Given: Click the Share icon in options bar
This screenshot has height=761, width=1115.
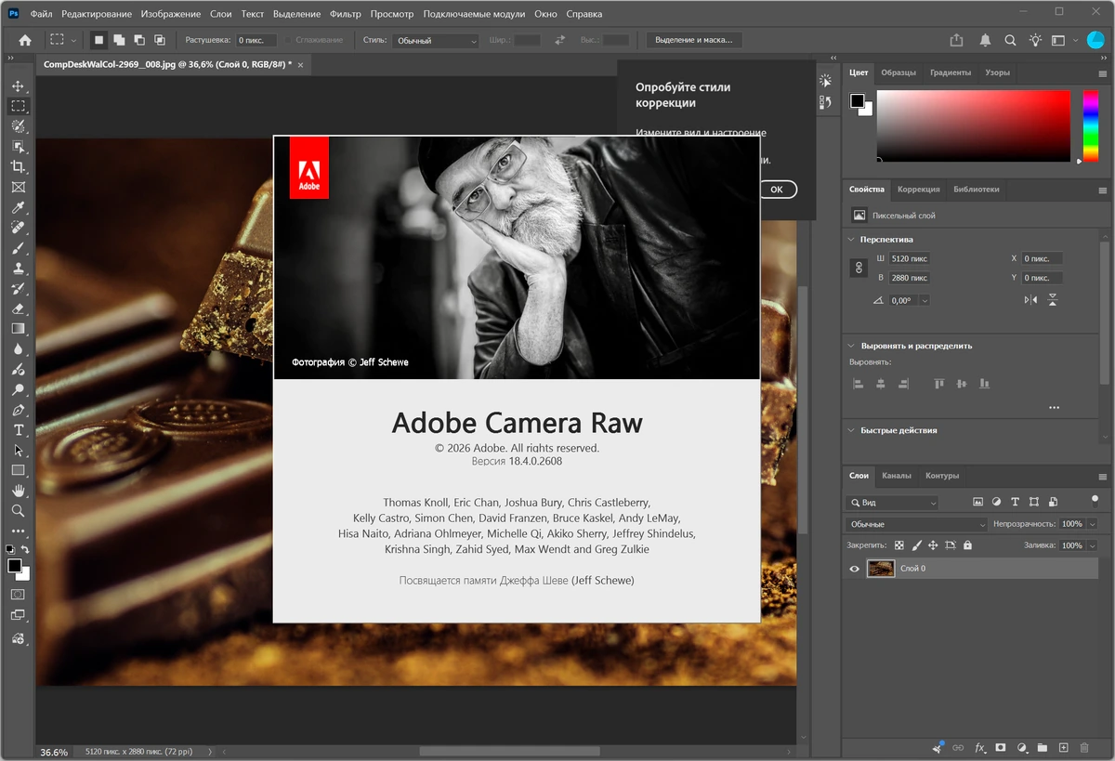Looking at the screenshot, I should [x=957, y=40].
